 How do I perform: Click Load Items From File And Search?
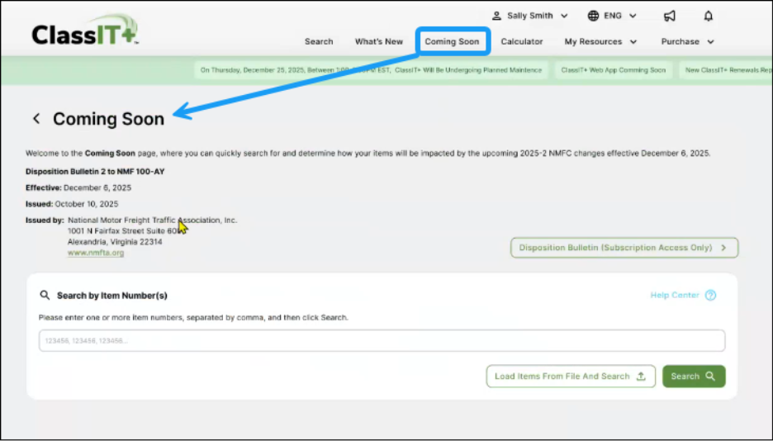point(570,377)
